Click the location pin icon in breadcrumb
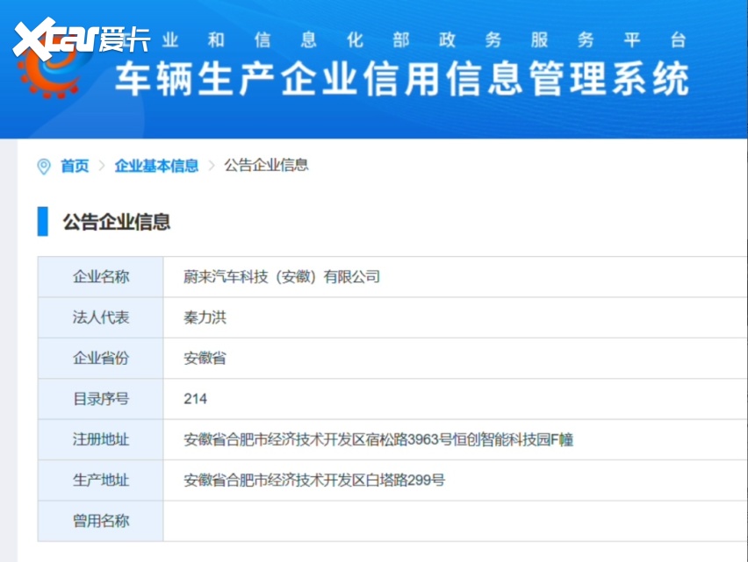The height and width of the screenshot is (562, 748). pos(44,166)
